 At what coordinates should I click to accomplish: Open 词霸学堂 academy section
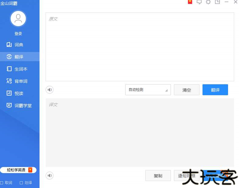point(20,105)
